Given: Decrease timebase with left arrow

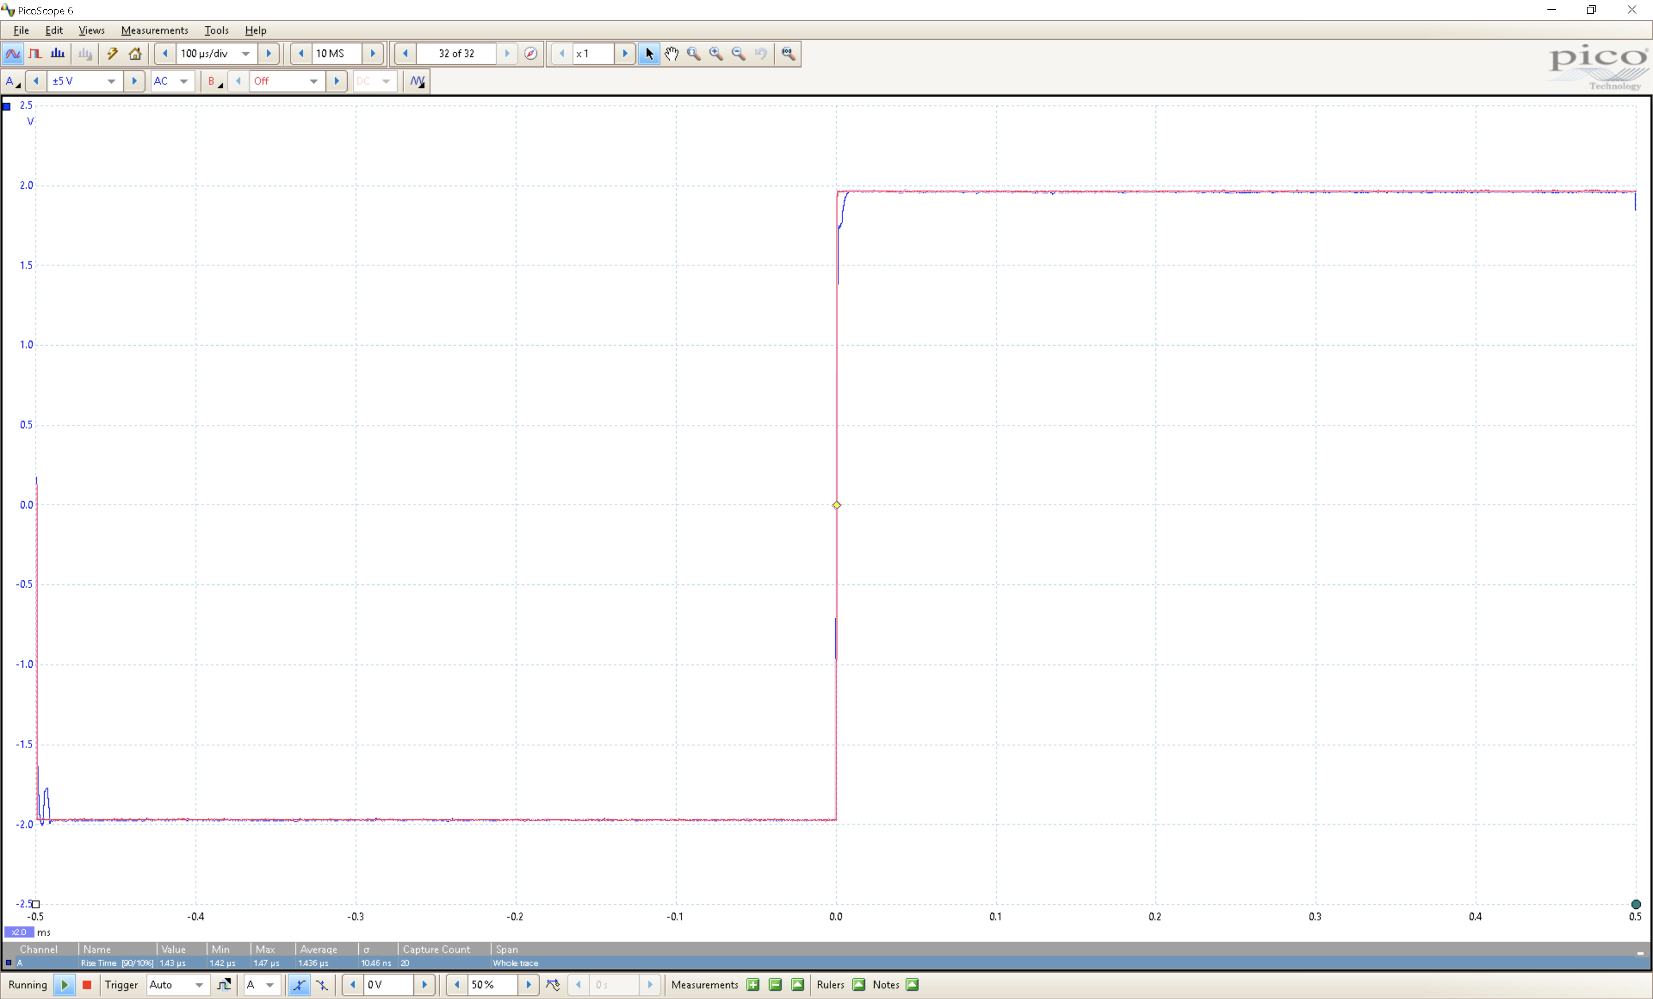Looking at the screenshot, I should pyautogui.click(x=165, y=53).
